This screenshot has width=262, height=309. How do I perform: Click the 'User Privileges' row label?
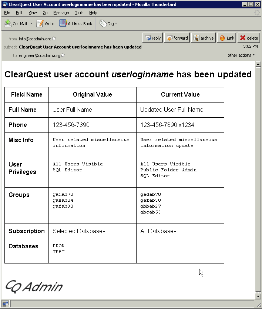[22, 168]
